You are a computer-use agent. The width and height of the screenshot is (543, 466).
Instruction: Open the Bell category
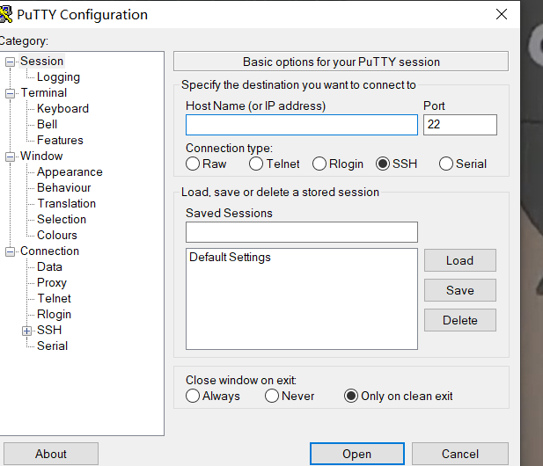(x=48, y=124)
